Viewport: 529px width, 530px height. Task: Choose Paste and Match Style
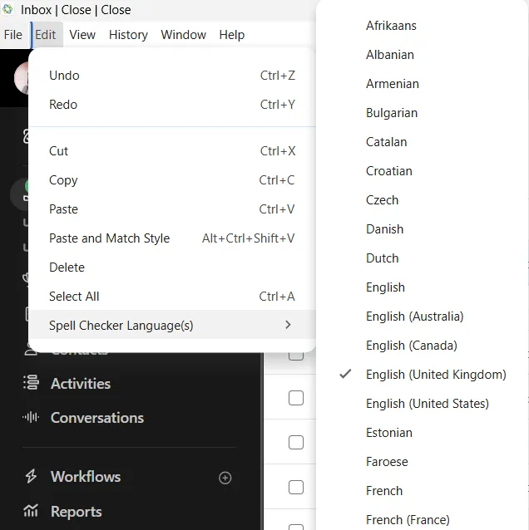pyautogui.click(x=172, y=238)
